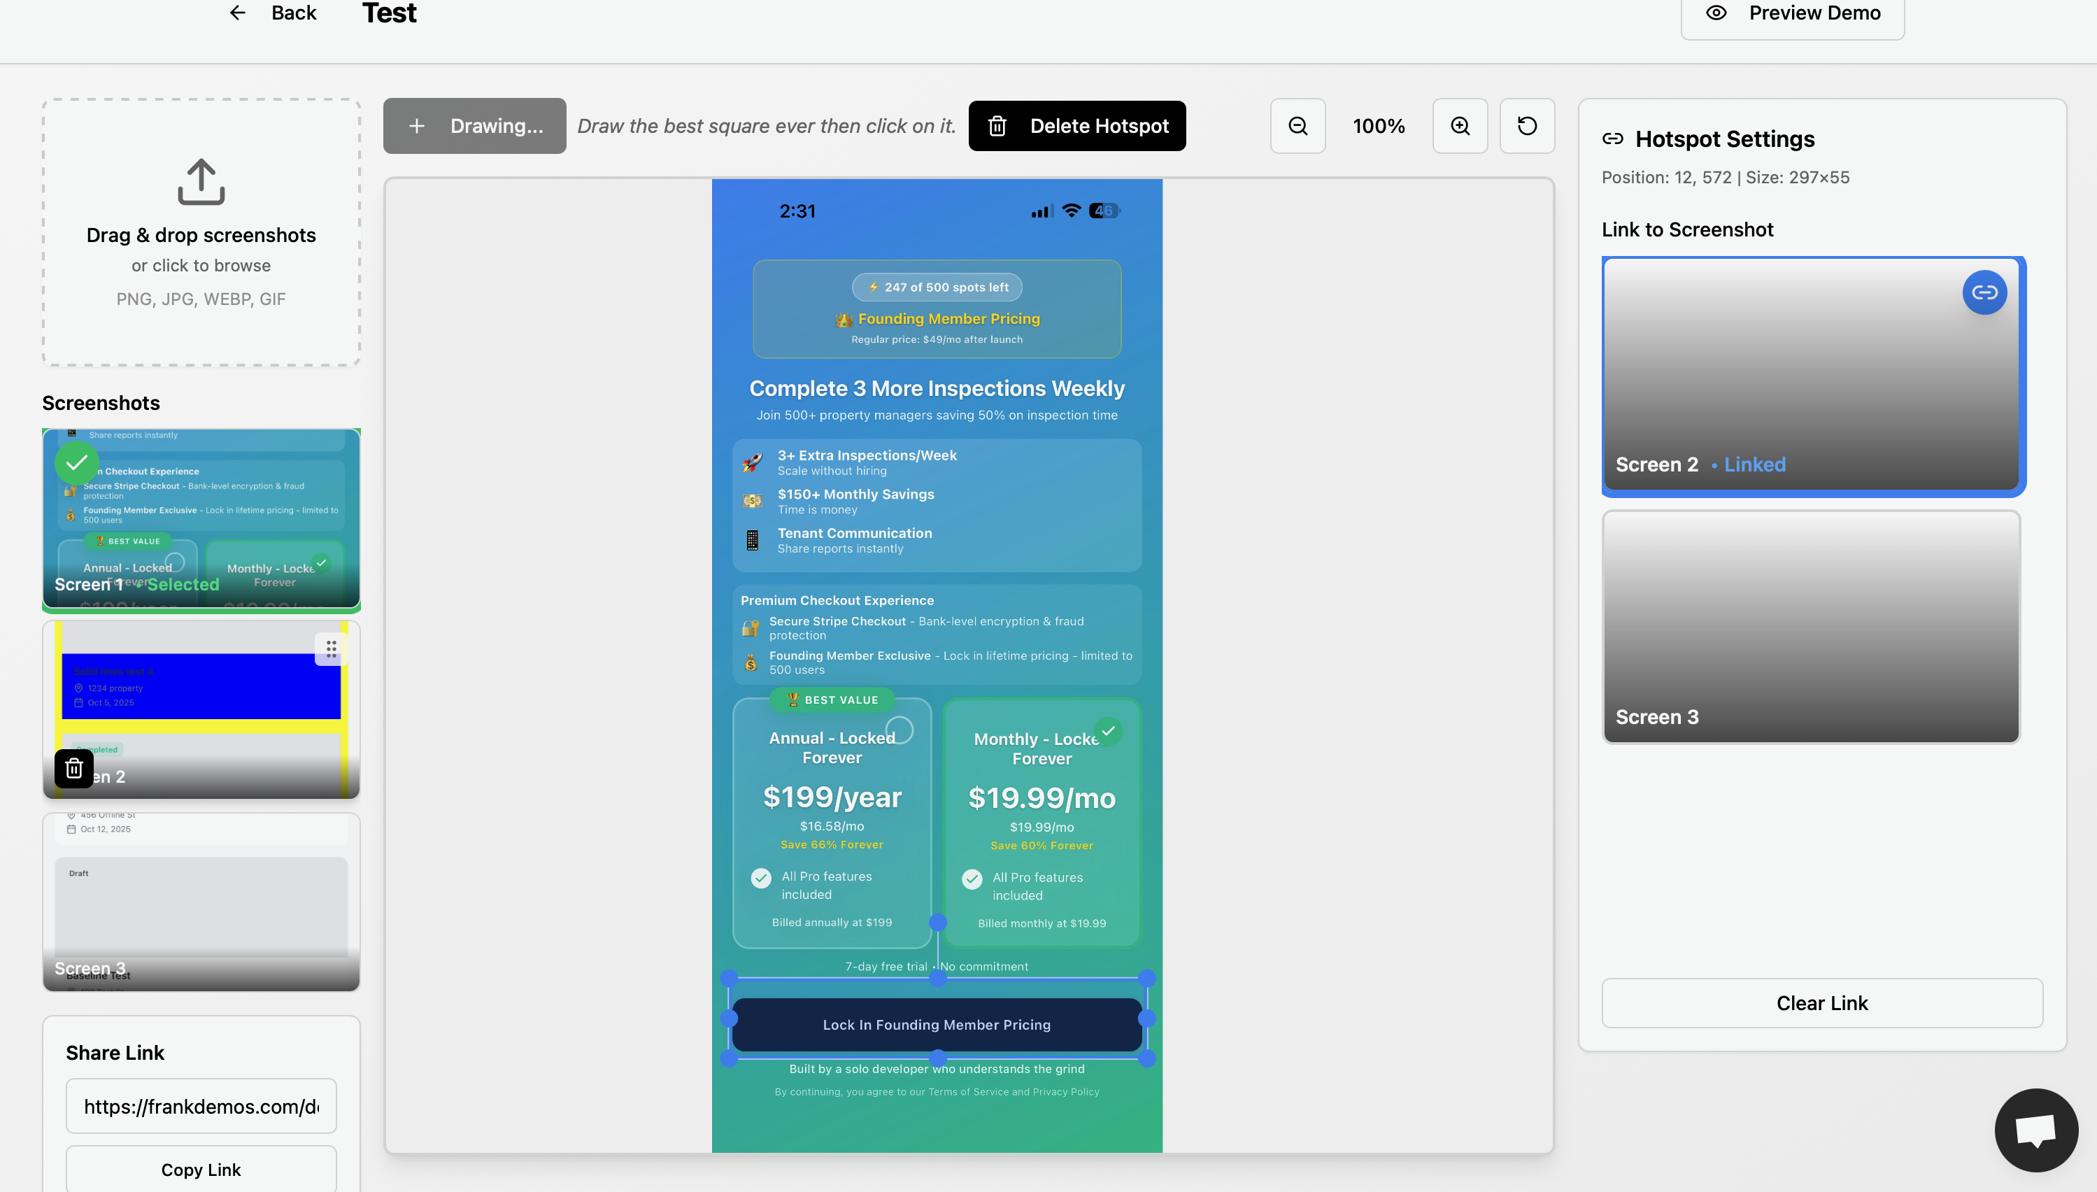Select the Screen 3 thumbnail in the sidebar

pos(201,900)
